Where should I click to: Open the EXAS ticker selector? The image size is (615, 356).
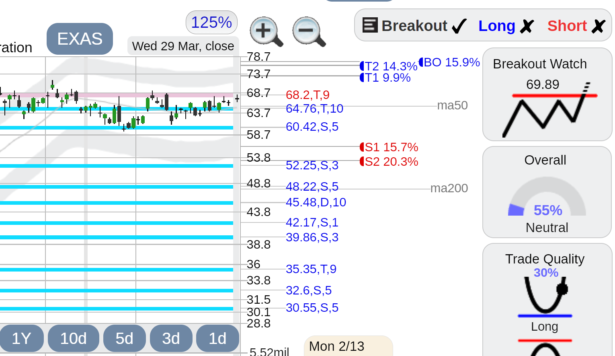(x=80, y=39)
